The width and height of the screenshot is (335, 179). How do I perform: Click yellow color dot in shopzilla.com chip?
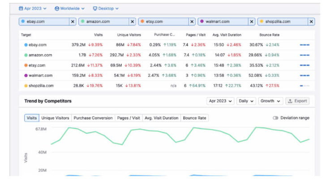coord(262,21)
